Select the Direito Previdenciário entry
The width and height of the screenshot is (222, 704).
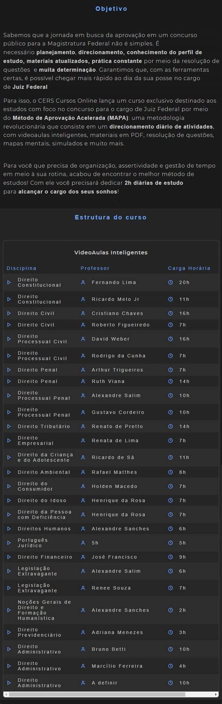point(111,633)
